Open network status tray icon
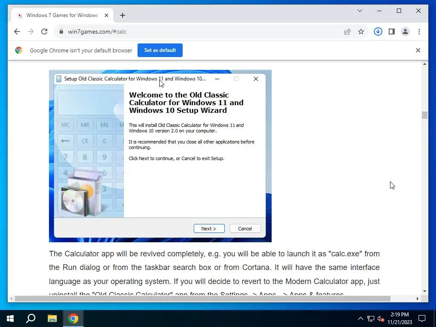Image resolution: width=436 pixels, height=327 pixels. point(371,318)
